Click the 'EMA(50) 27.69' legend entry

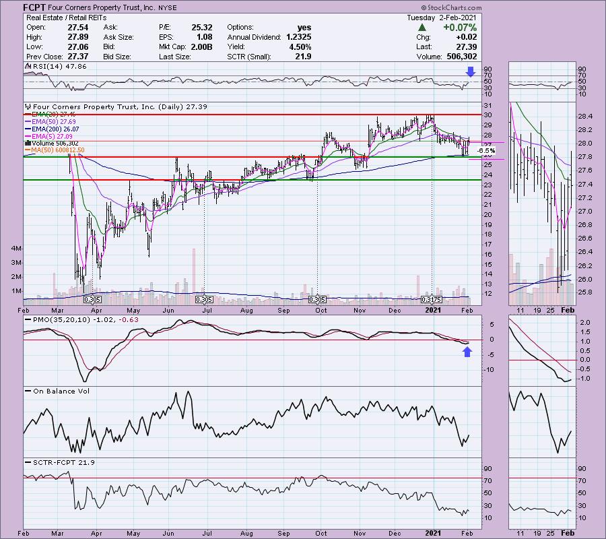[53, 122]
